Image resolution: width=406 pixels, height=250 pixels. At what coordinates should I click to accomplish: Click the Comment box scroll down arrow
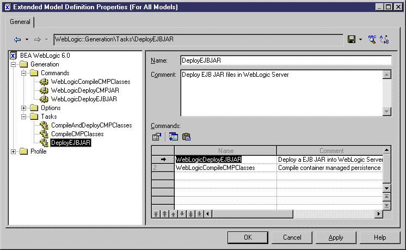[x=386, y=112]
